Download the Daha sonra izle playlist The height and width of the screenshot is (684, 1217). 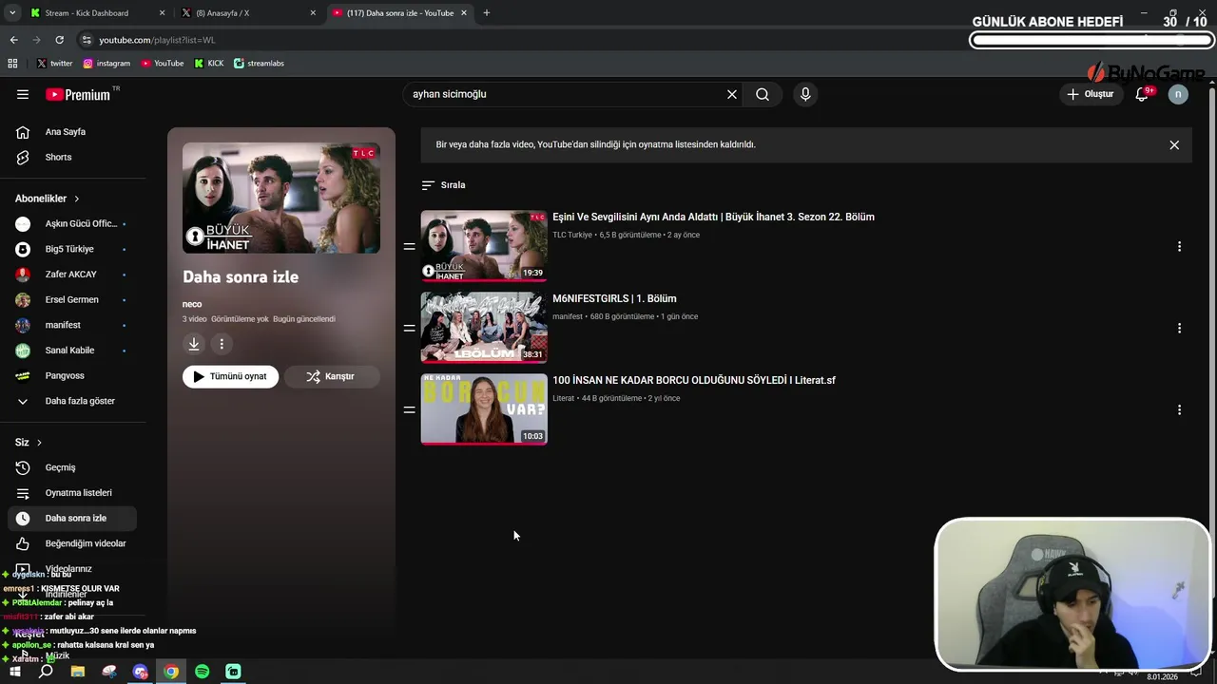[x=194, y=344]
